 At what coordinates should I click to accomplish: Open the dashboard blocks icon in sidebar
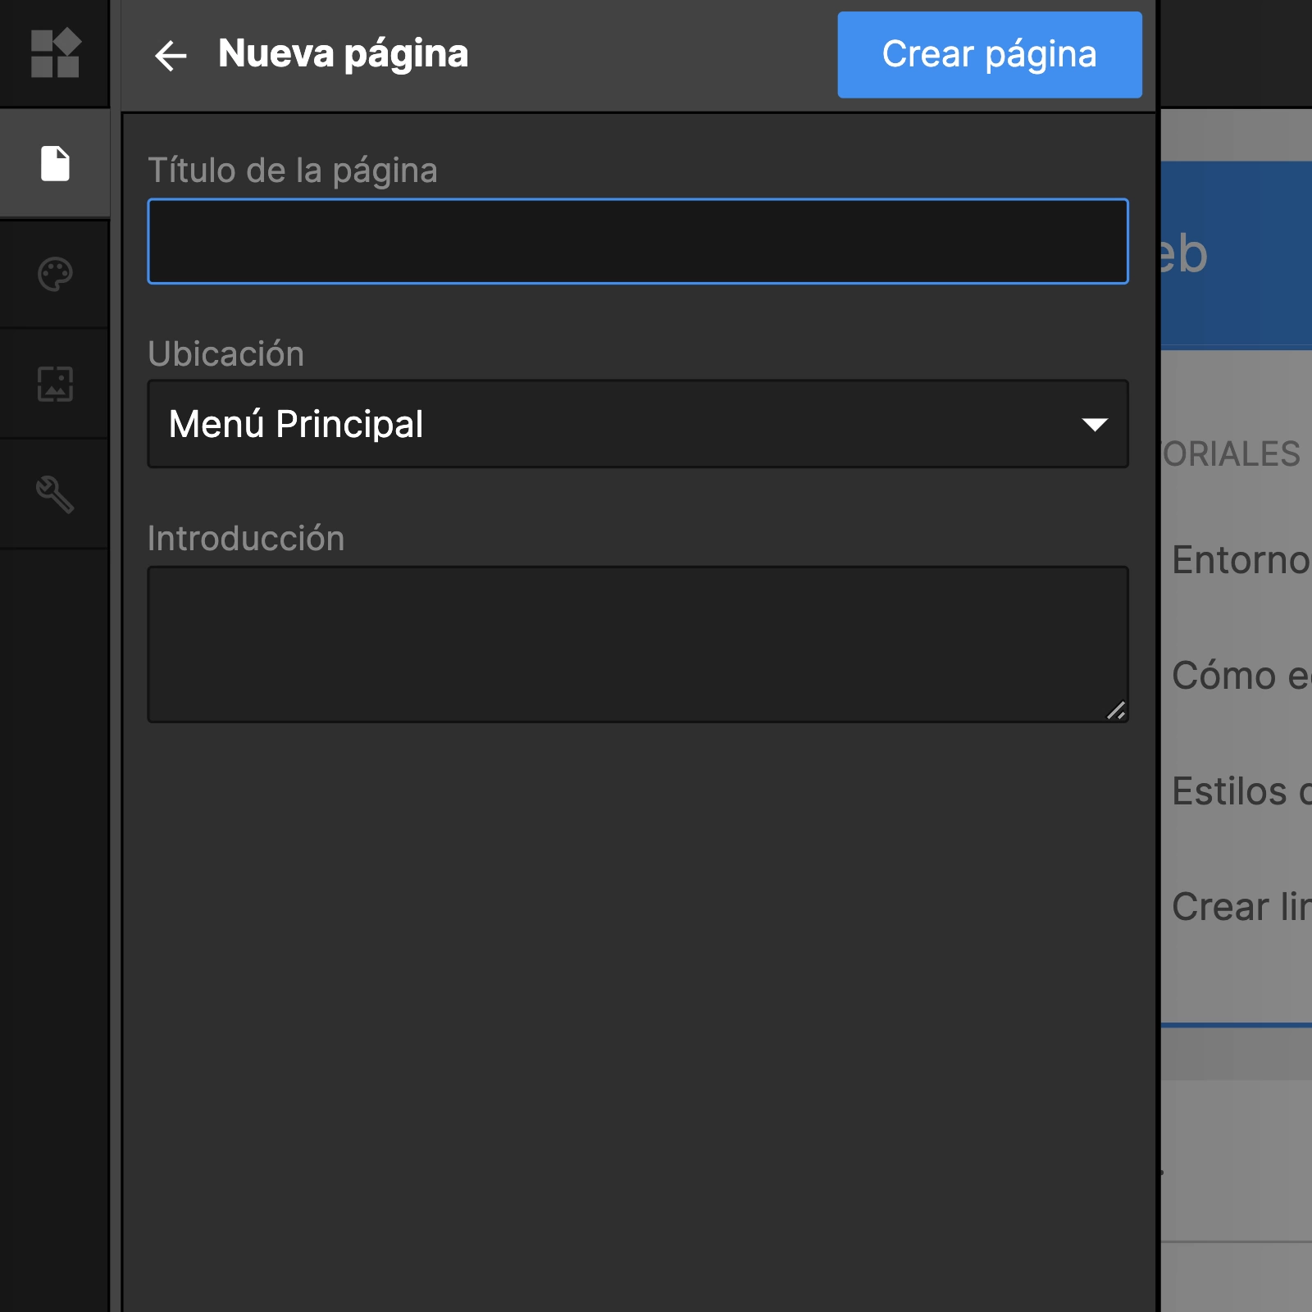(x=55, y=53)
